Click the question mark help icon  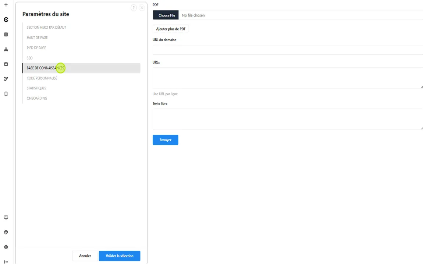[134, 8]
